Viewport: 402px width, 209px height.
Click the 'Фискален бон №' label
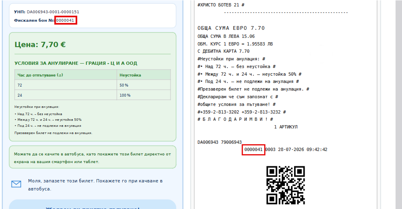tap(34, 21)
